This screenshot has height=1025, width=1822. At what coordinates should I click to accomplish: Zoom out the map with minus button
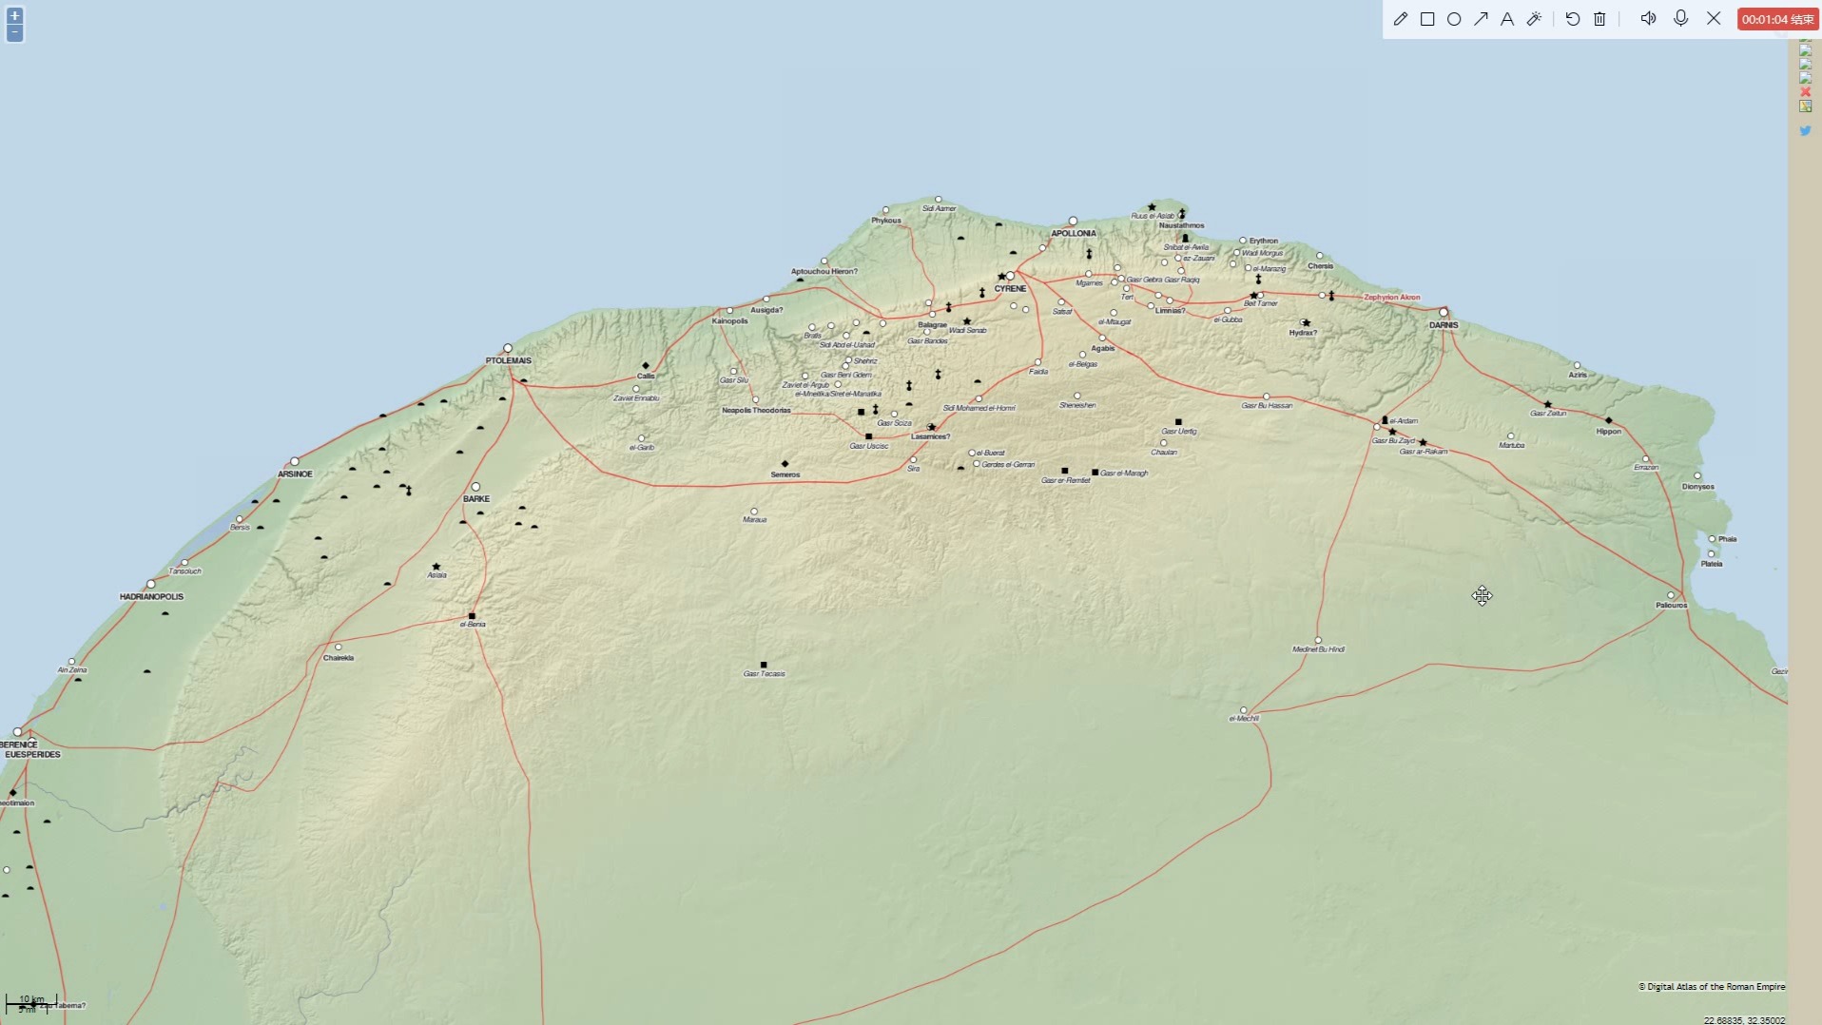coord(14,32)
